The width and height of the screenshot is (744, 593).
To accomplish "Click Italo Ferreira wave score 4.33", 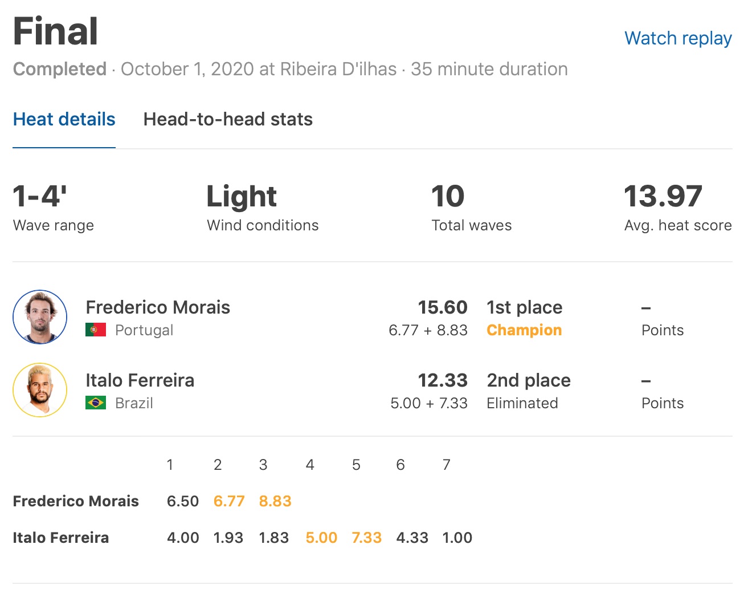I will tap(412, 538).
